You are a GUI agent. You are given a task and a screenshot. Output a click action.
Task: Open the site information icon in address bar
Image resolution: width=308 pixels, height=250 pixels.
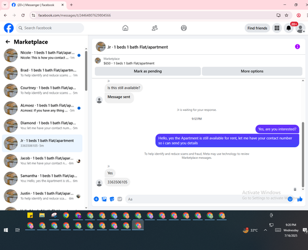[x=34, y=15]
